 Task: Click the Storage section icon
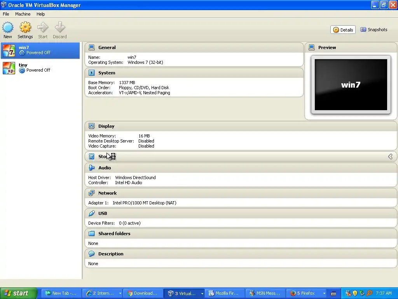pyautogui.click(x=92, y=157)
